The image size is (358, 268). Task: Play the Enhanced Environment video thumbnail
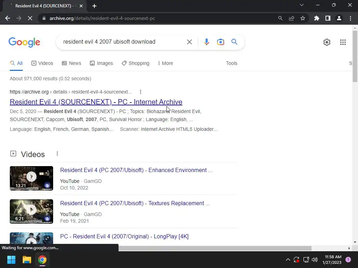coord(31,178)
